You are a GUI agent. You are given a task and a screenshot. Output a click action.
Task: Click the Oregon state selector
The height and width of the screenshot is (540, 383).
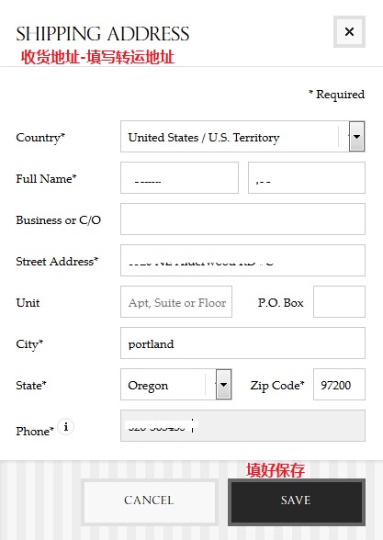pyautogui.click(x=176, y=384)
